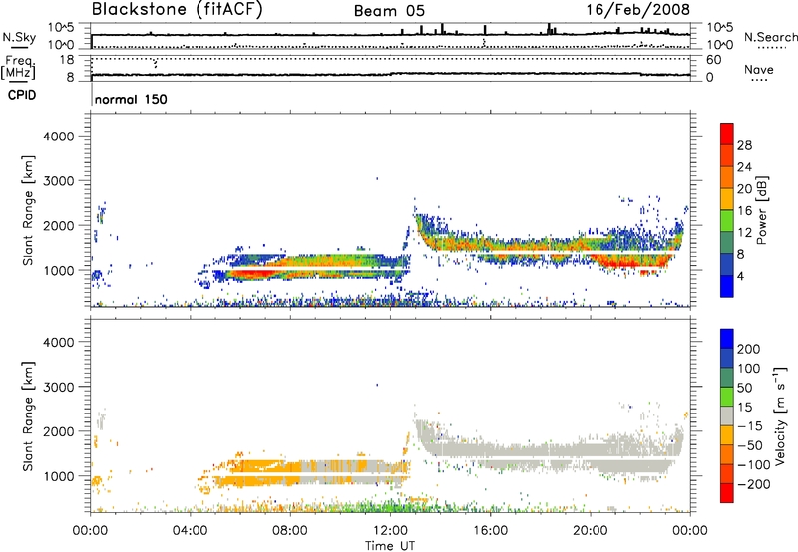Click the Nave legend label
This screenshot has height=552, width=798.
pyautogui.click(x=759, y=70)
